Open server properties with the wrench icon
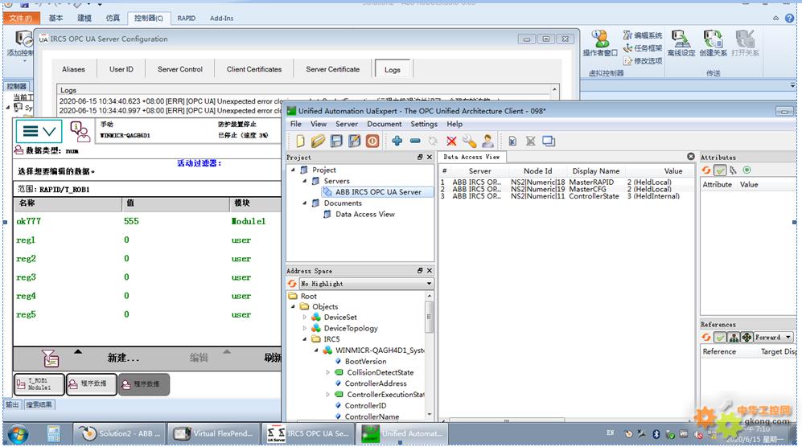Image resolution: width=802 pixels, height=447 pixels. pos(469,141)
